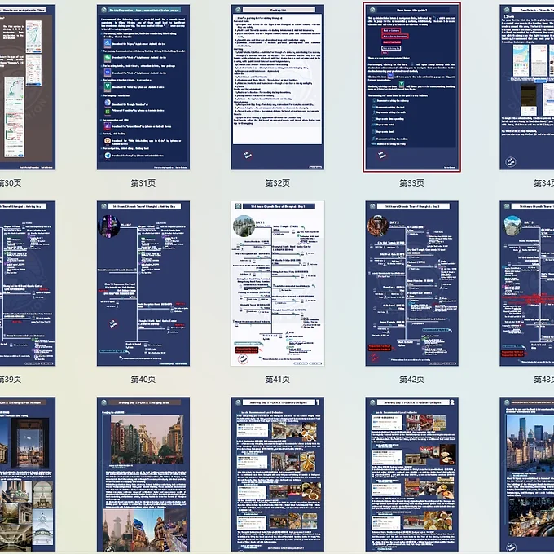Viewport: 554px width, 554px height.
Task: Open the white-background Day 1 page thumbnail
Action: point(277,283)
